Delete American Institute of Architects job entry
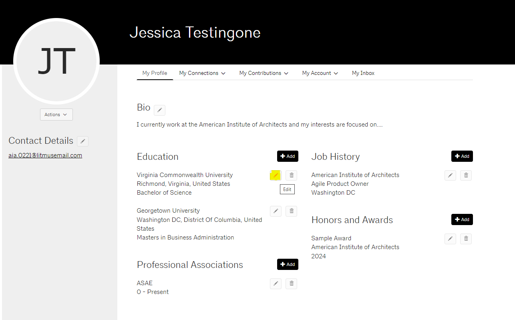The height and width of the screenshot is (320, 515). 466,175
